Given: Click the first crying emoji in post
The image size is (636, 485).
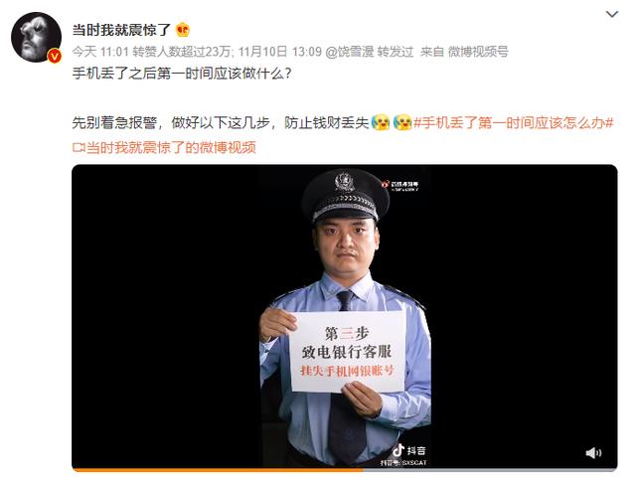Looking at the screenshot, I should pos(381,122).
